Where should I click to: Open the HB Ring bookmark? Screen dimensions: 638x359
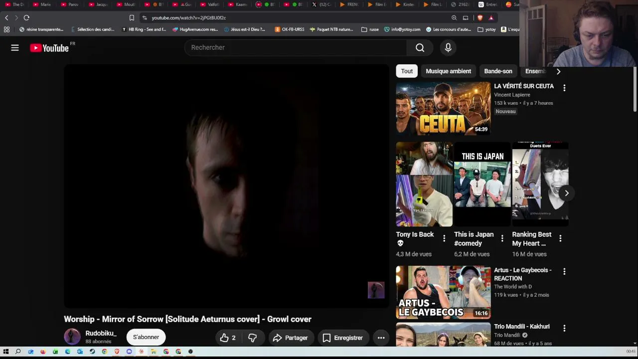tap(144, 29)
